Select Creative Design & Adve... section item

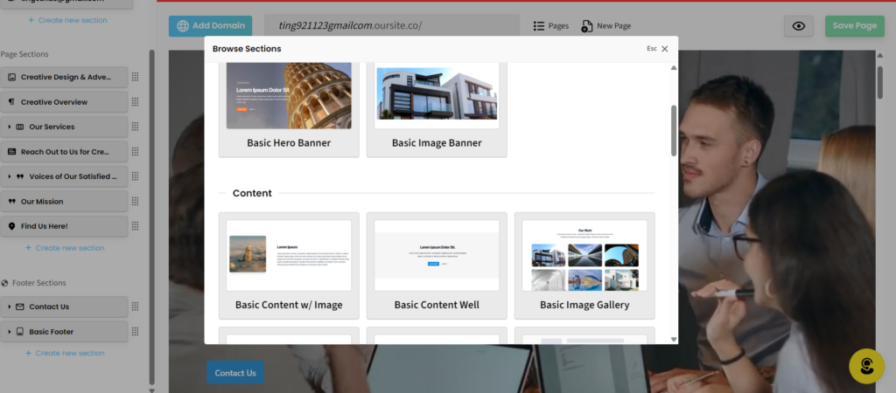coord(64,77)
